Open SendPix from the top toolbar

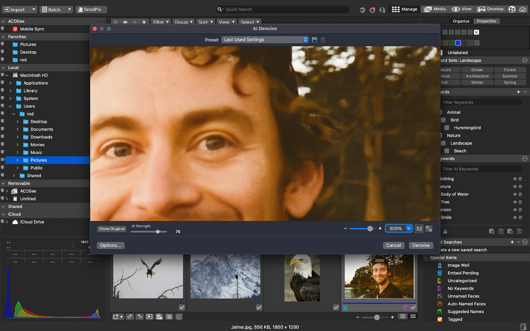point(91,9)
